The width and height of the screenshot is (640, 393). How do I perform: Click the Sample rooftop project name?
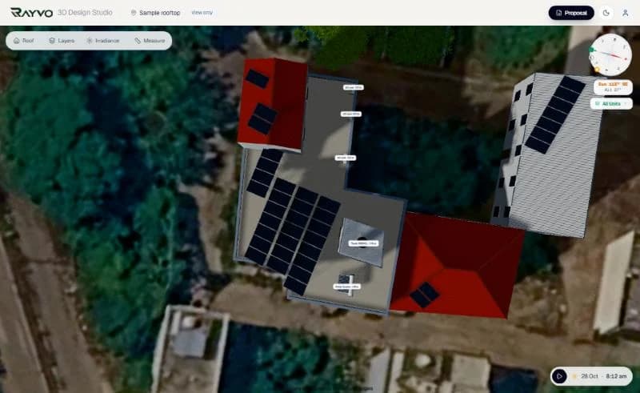(159, 13)
